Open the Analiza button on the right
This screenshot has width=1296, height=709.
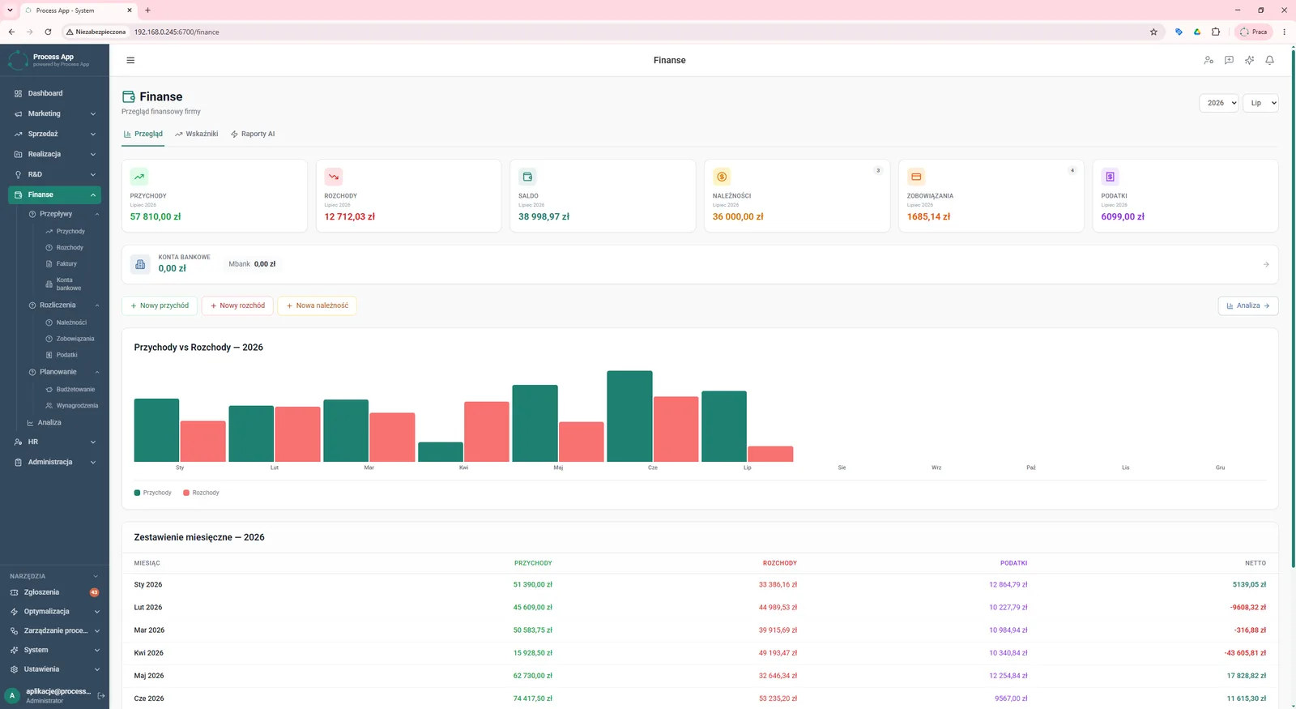click(1248, 305)
